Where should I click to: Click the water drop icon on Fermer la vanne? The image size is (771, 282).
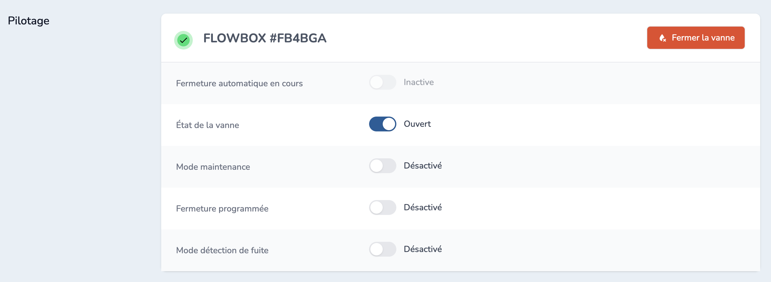[x=663, y=38]
